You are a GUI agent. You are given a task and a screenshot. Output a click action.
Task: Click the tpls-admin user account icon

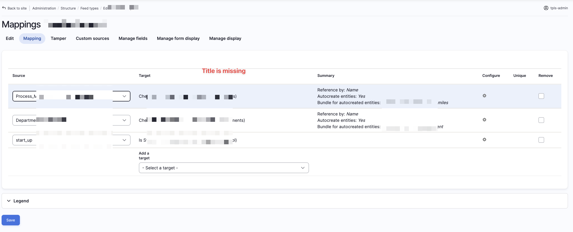click(546, 8)
